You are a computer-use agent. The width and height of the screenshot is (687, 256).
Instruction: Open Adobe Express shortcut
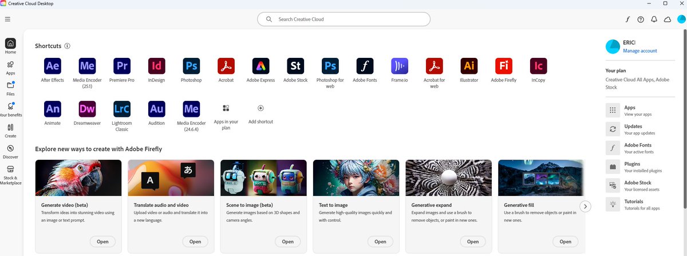coord(260,66)
